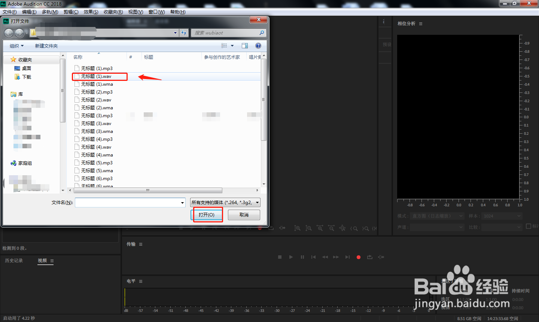Click the Fast Forward button in transport

tap(336, 257)
